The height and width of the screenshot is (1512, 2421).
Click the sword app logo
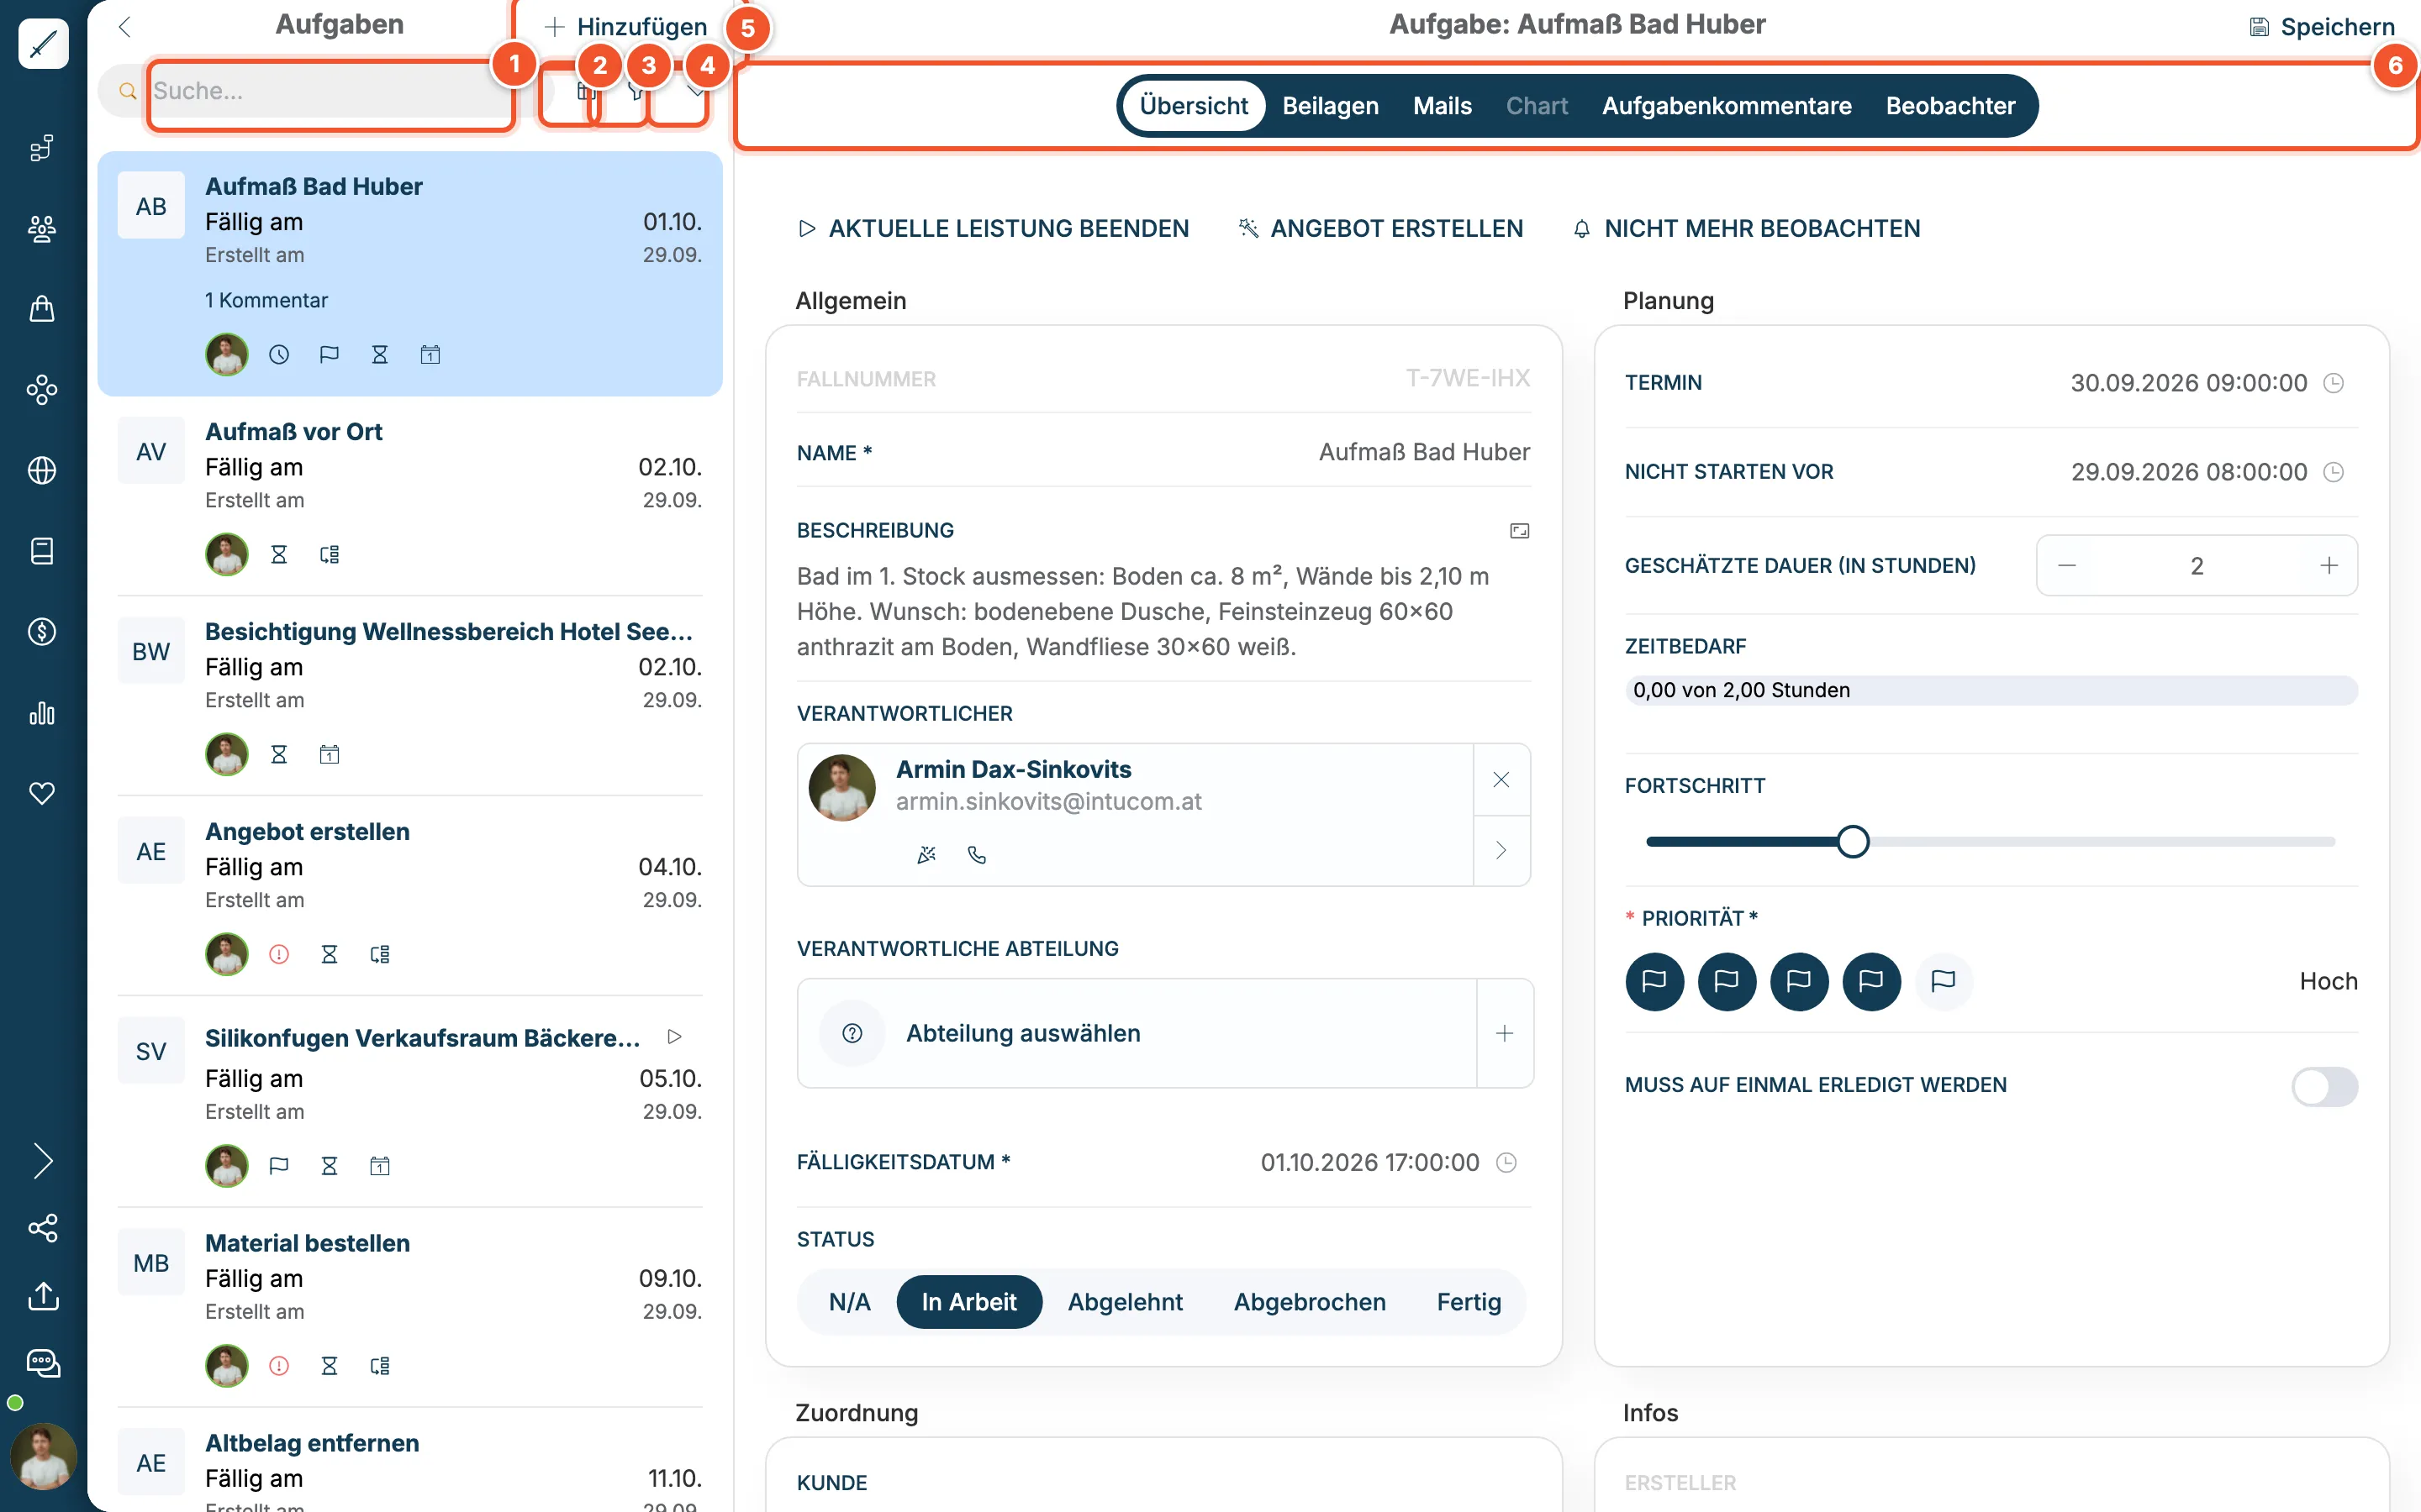click(43, 44)
